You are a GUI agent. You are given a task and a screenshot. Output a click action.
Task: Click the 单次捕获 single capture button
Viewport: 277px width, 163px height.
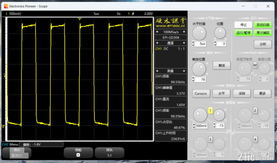click(x=263, y=33)
